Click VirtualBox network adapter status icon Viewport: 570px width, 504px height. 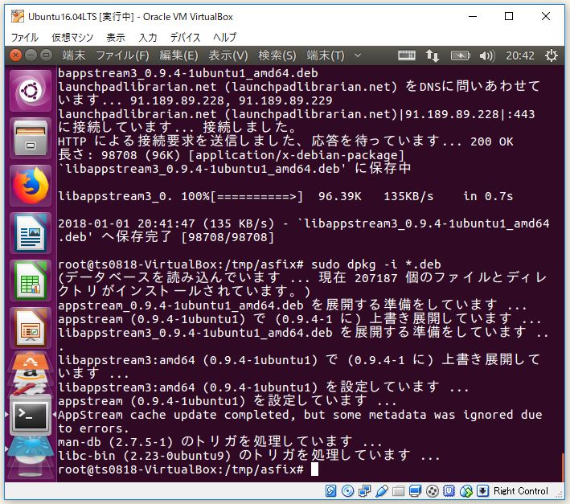click(365, 491)
